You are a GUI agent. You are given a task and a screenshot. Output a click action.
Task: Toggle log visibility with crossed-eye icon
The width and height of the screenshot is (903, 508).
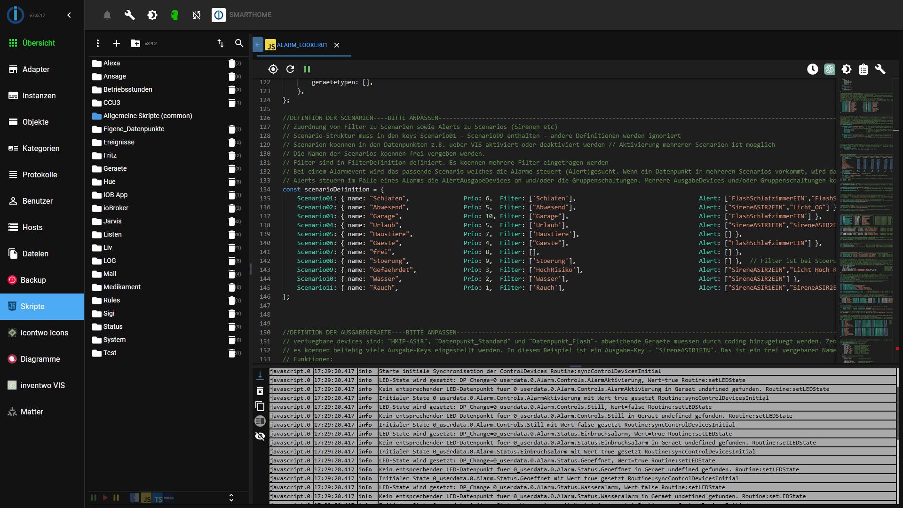260,436
